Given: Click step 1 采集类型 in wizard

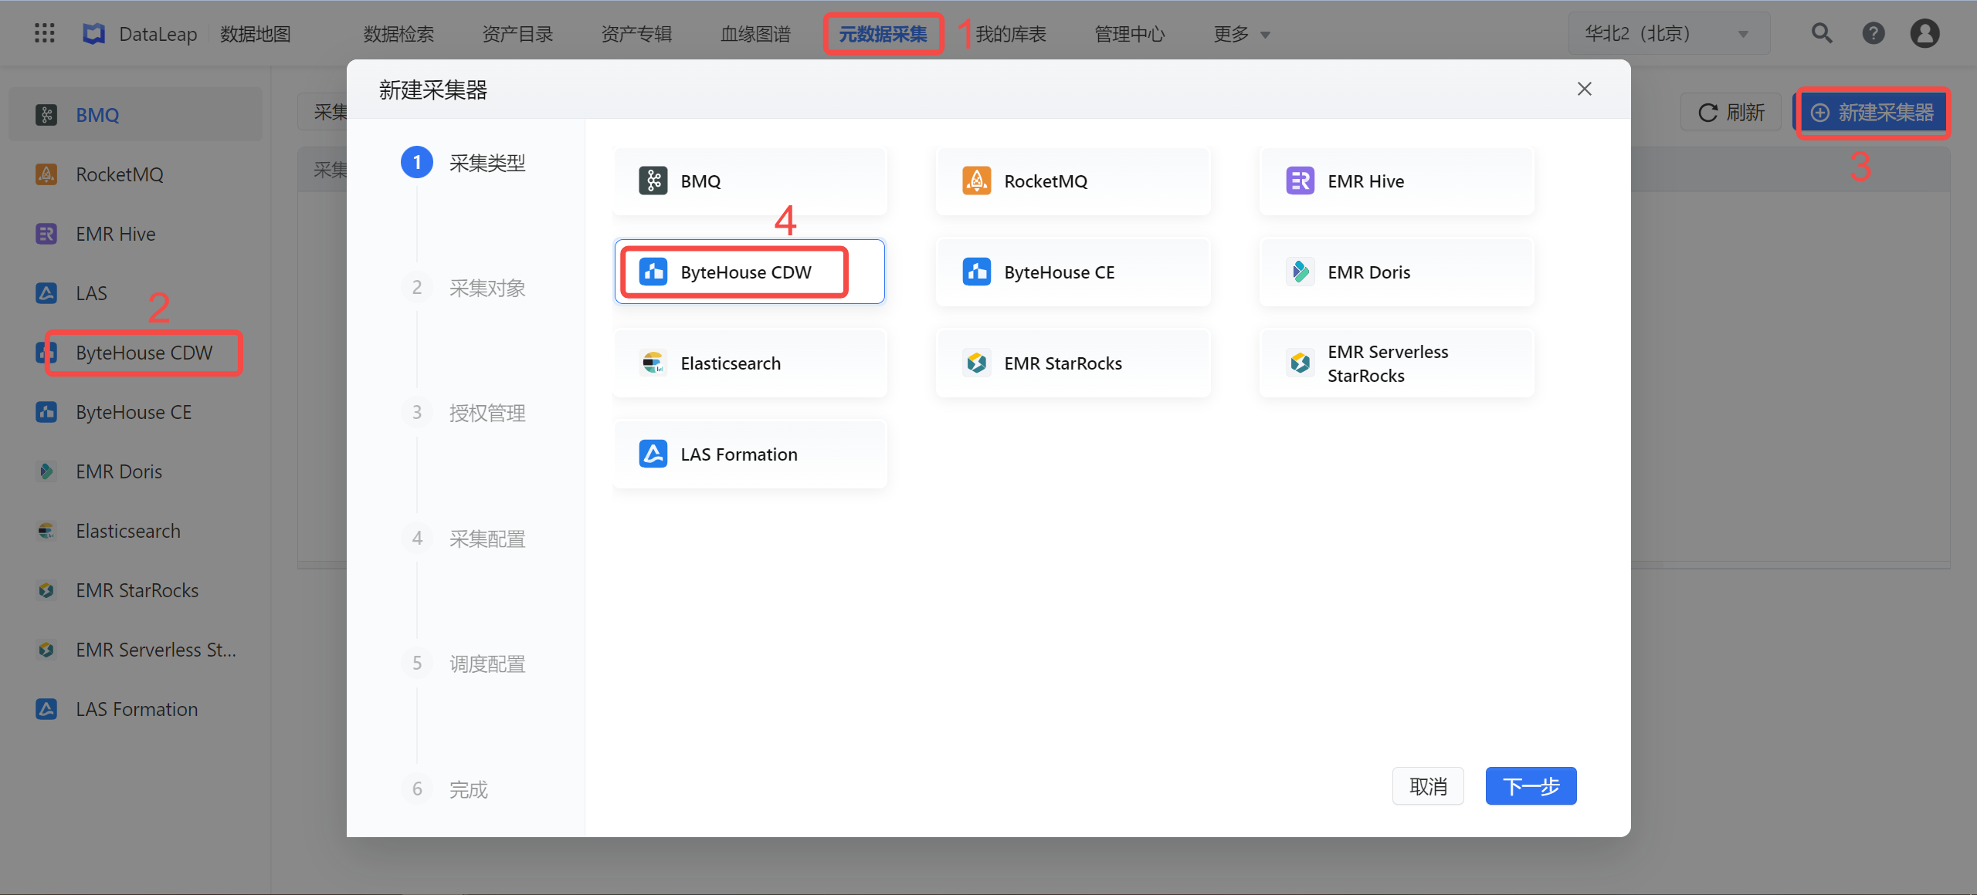Looking at the screenshot, I should (x=464, y=163).
